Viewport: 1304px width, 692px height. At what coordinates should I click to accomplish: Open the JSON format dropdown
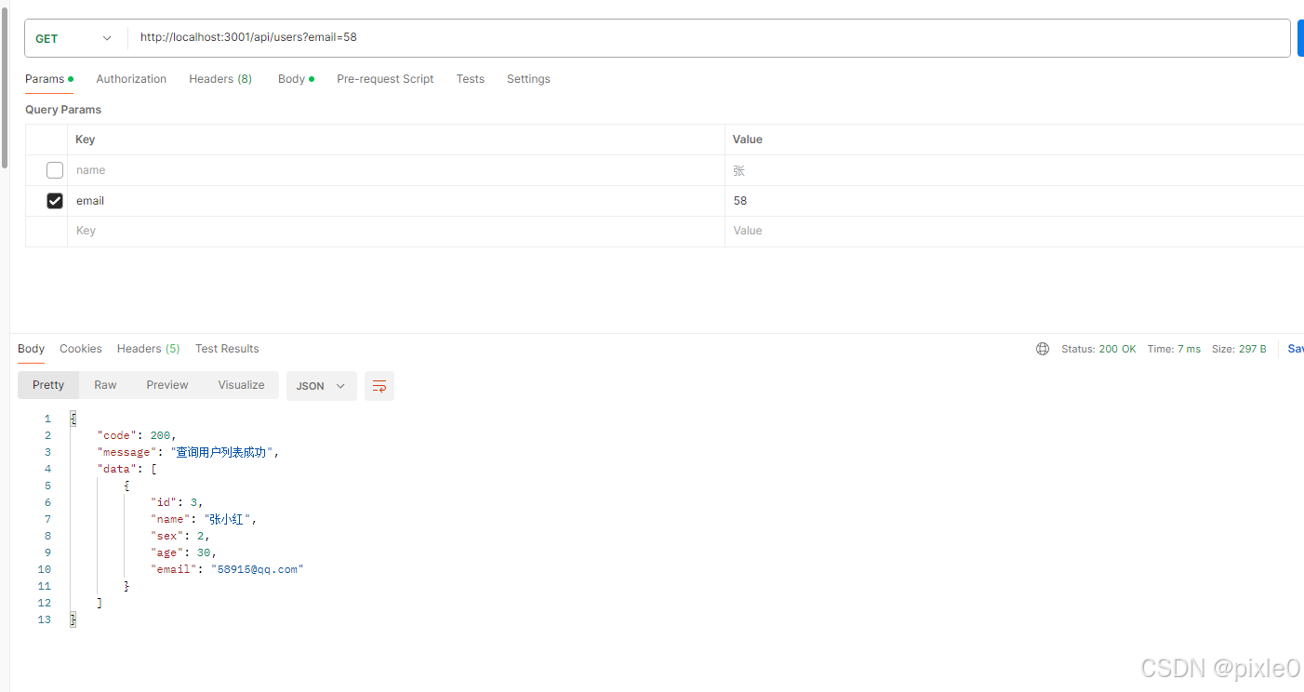pos(321,386)
